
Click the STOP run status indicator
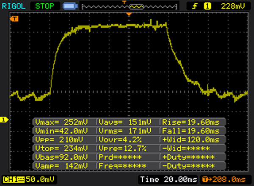coord(45,6)
